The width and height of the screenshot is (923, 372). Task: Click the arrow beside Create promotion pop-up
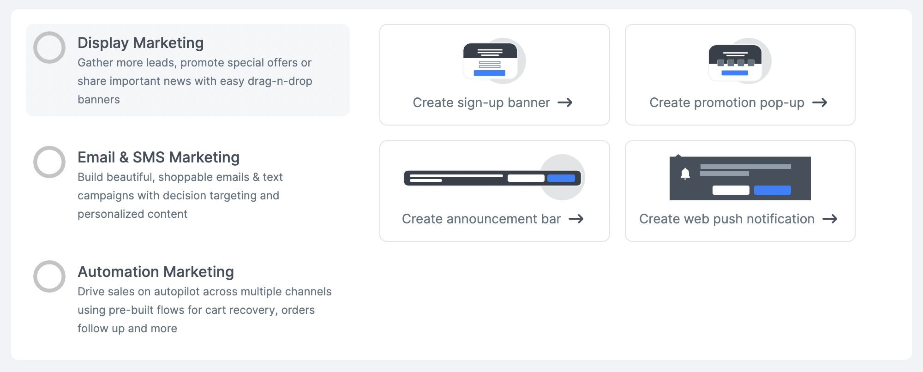pyautogui.click(x=820, y=102)
